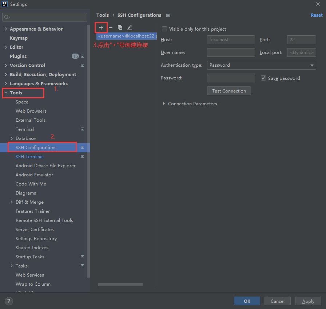Click the search magnifier icon
Image resolution: width=326 pixels, height=309 pixels.
pyautogui.click(x=7, y=17)
